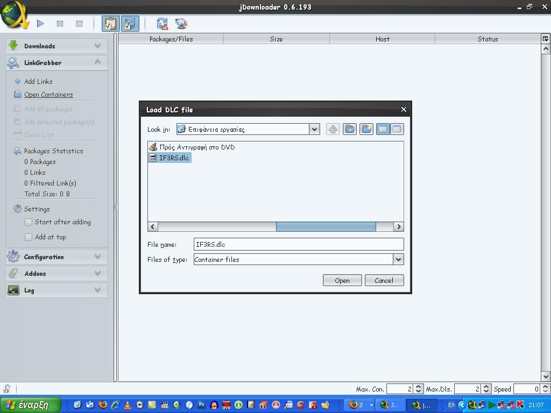The width and height of the screenshot is (551, 413).
Task: Open the Look in folder dropdown
Action: click(x=314, y=129)
